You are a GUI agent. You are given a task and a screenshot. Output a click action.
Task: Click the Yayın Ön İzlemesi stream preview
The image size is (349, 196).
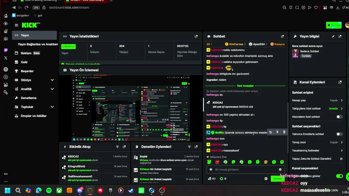(x=131, y=108)
